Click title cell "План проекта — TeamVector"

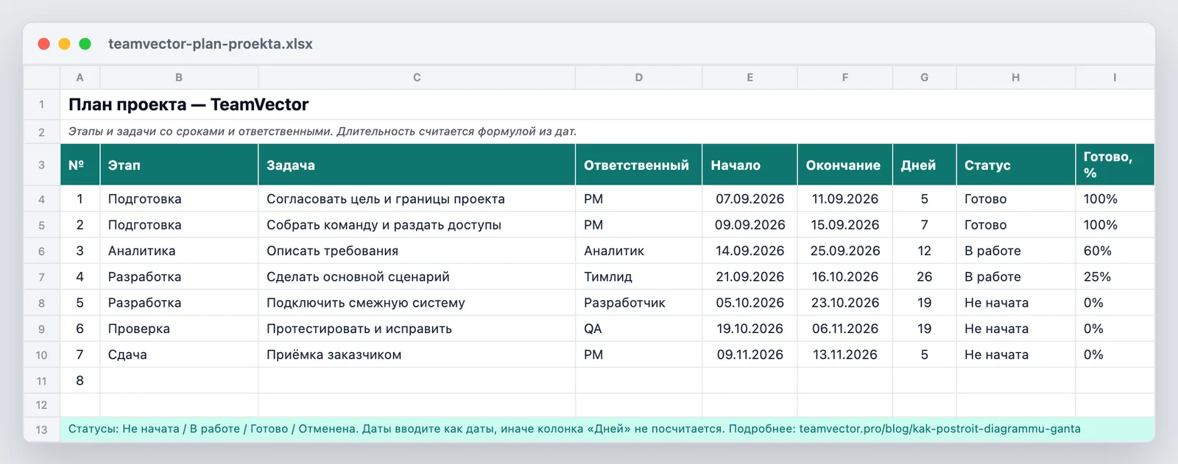607,104
